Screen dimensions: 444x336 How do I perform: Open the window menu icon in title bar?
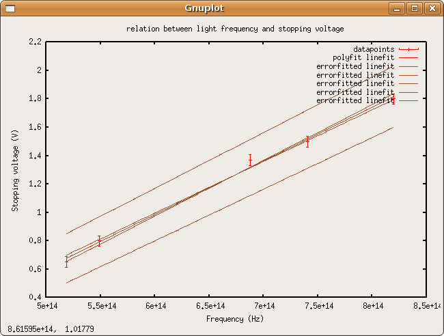[x=9, y=8]
